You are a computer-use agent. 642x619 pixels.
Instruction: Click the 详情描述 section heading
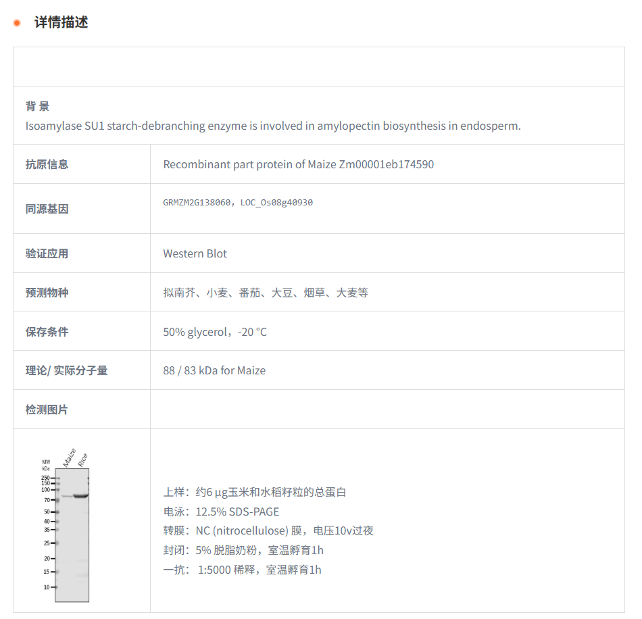point(61,22)
